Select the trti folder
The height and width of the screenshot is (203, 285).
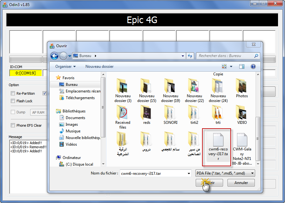(218, 115)
